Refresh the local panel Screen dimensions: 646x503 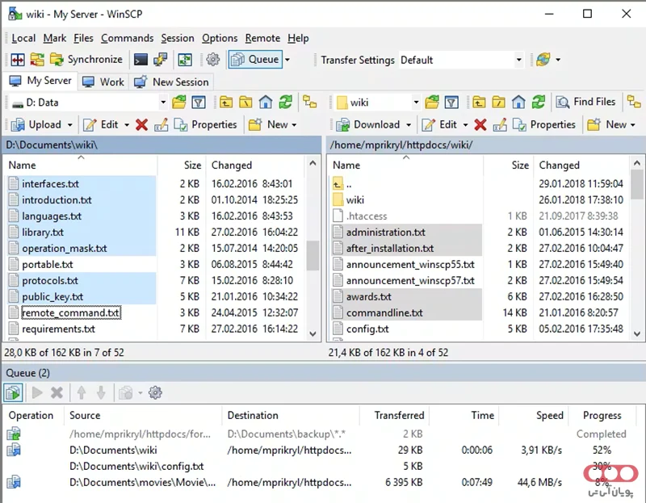pos(285,103)
